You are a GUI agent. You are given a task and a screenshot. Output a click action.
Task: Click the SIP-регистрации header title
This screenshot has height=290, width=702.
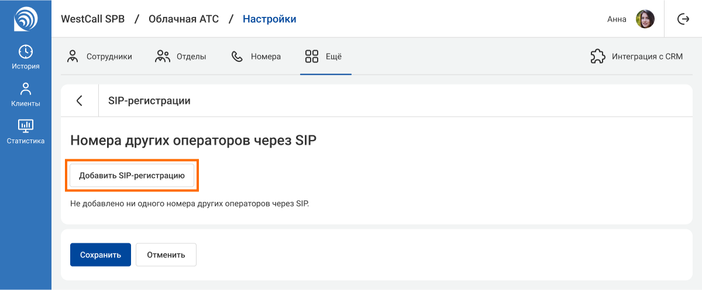coord(149,101)
